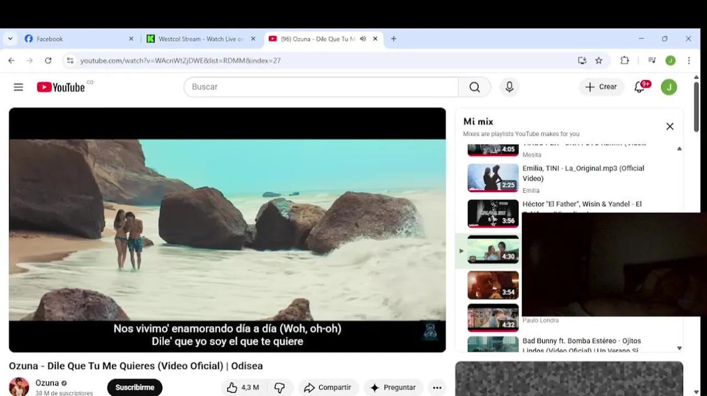Open the Chrome profile J icon
The image size is (707, 396).
(x=670, y=61)
